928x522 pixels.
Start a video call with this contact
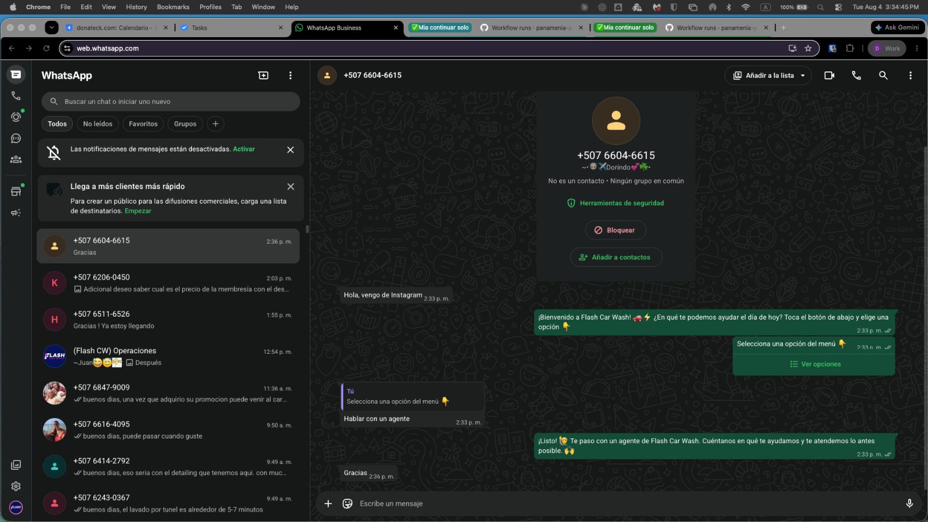click(829, 75)
